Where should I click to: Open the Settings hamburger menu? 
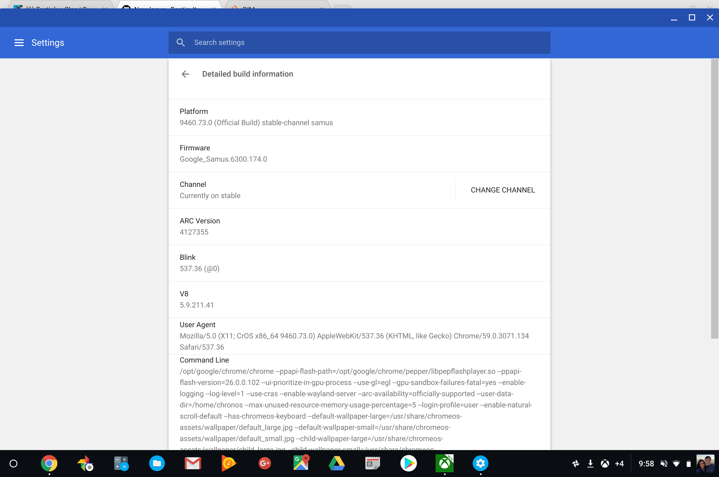[x=19, y=43]
